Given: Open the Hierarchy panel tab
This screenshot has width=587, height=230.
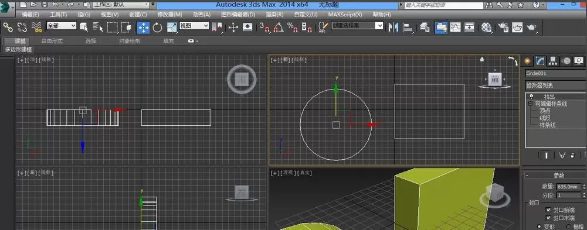Looking at the screenshot, I should click(x=553, y=61).
